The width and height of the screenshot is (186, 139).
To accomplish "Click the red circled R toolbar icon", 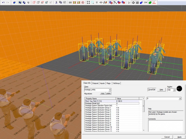I will coord(83,3).
